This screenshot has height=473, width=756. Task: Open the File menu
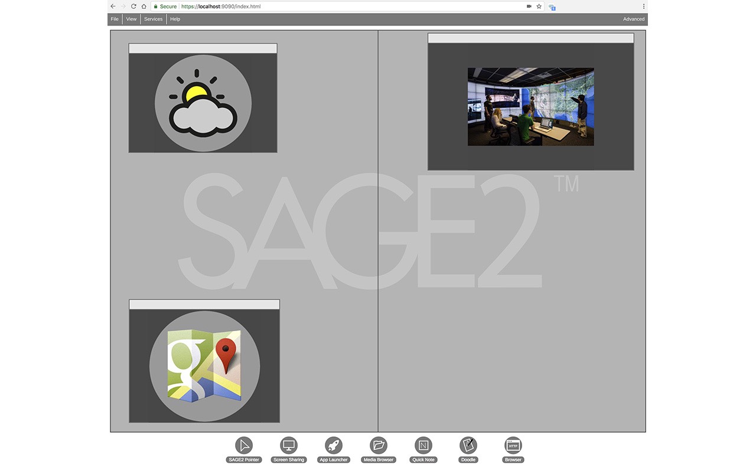point(115,19)
